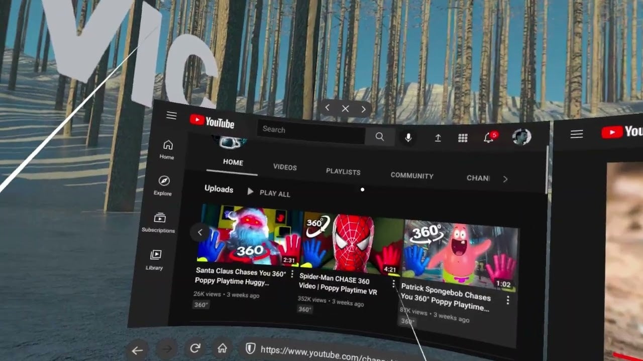The width and height of the screenshot is (643, 361).
Task: Click "26K views • 3 weeks ago" text
Action: coord(227,295)
